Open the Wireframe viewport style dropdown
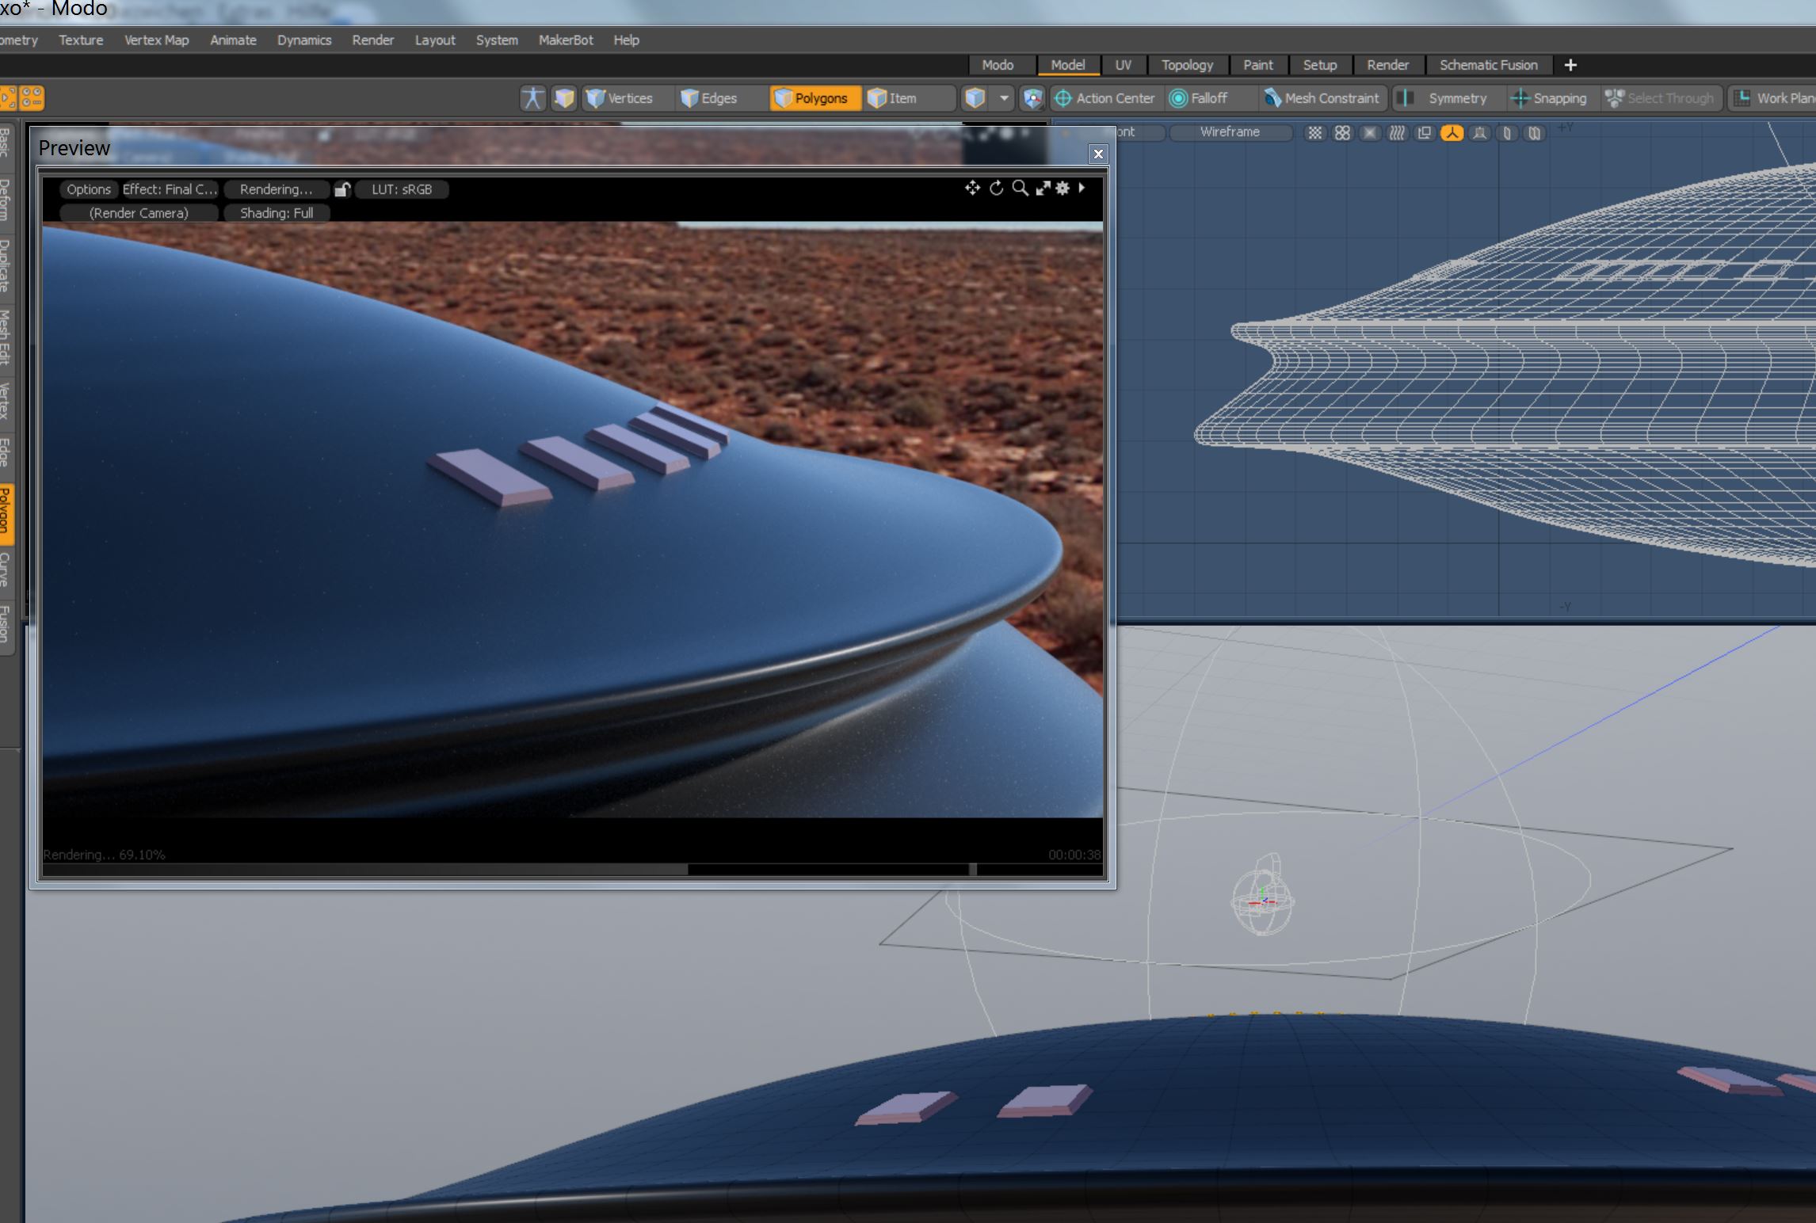The image size is (1816, 1223). pos(1230,132)
